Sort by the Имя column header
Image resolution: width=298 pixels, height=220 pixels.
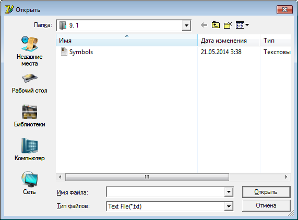tap(127, 41)
